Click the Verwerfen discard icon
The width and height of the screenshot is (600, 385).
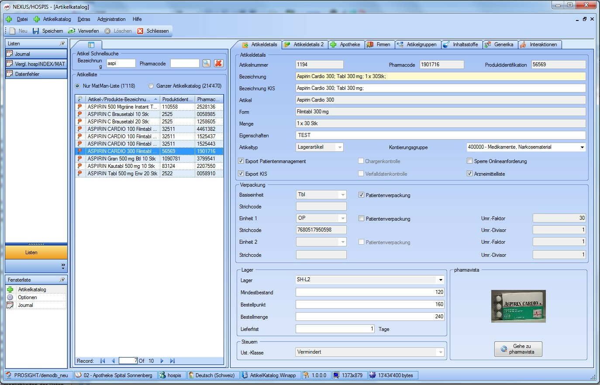click(72, 31)
